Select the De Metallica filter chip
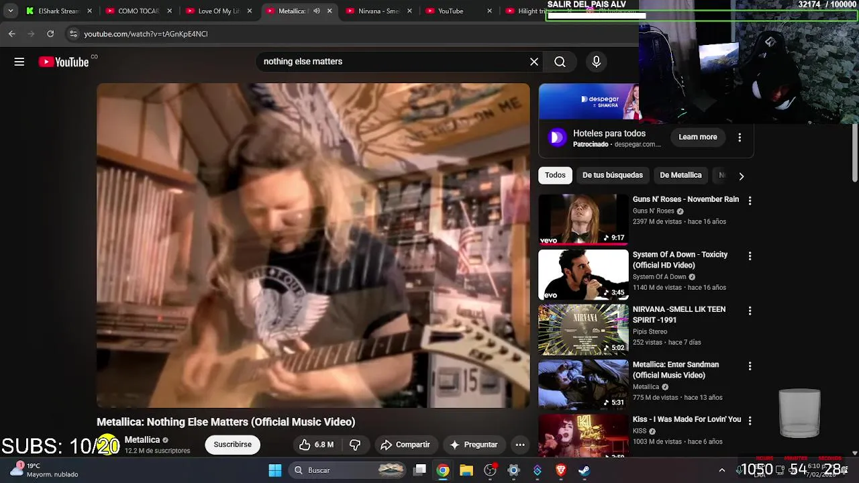859x483 pixels. 680,175
